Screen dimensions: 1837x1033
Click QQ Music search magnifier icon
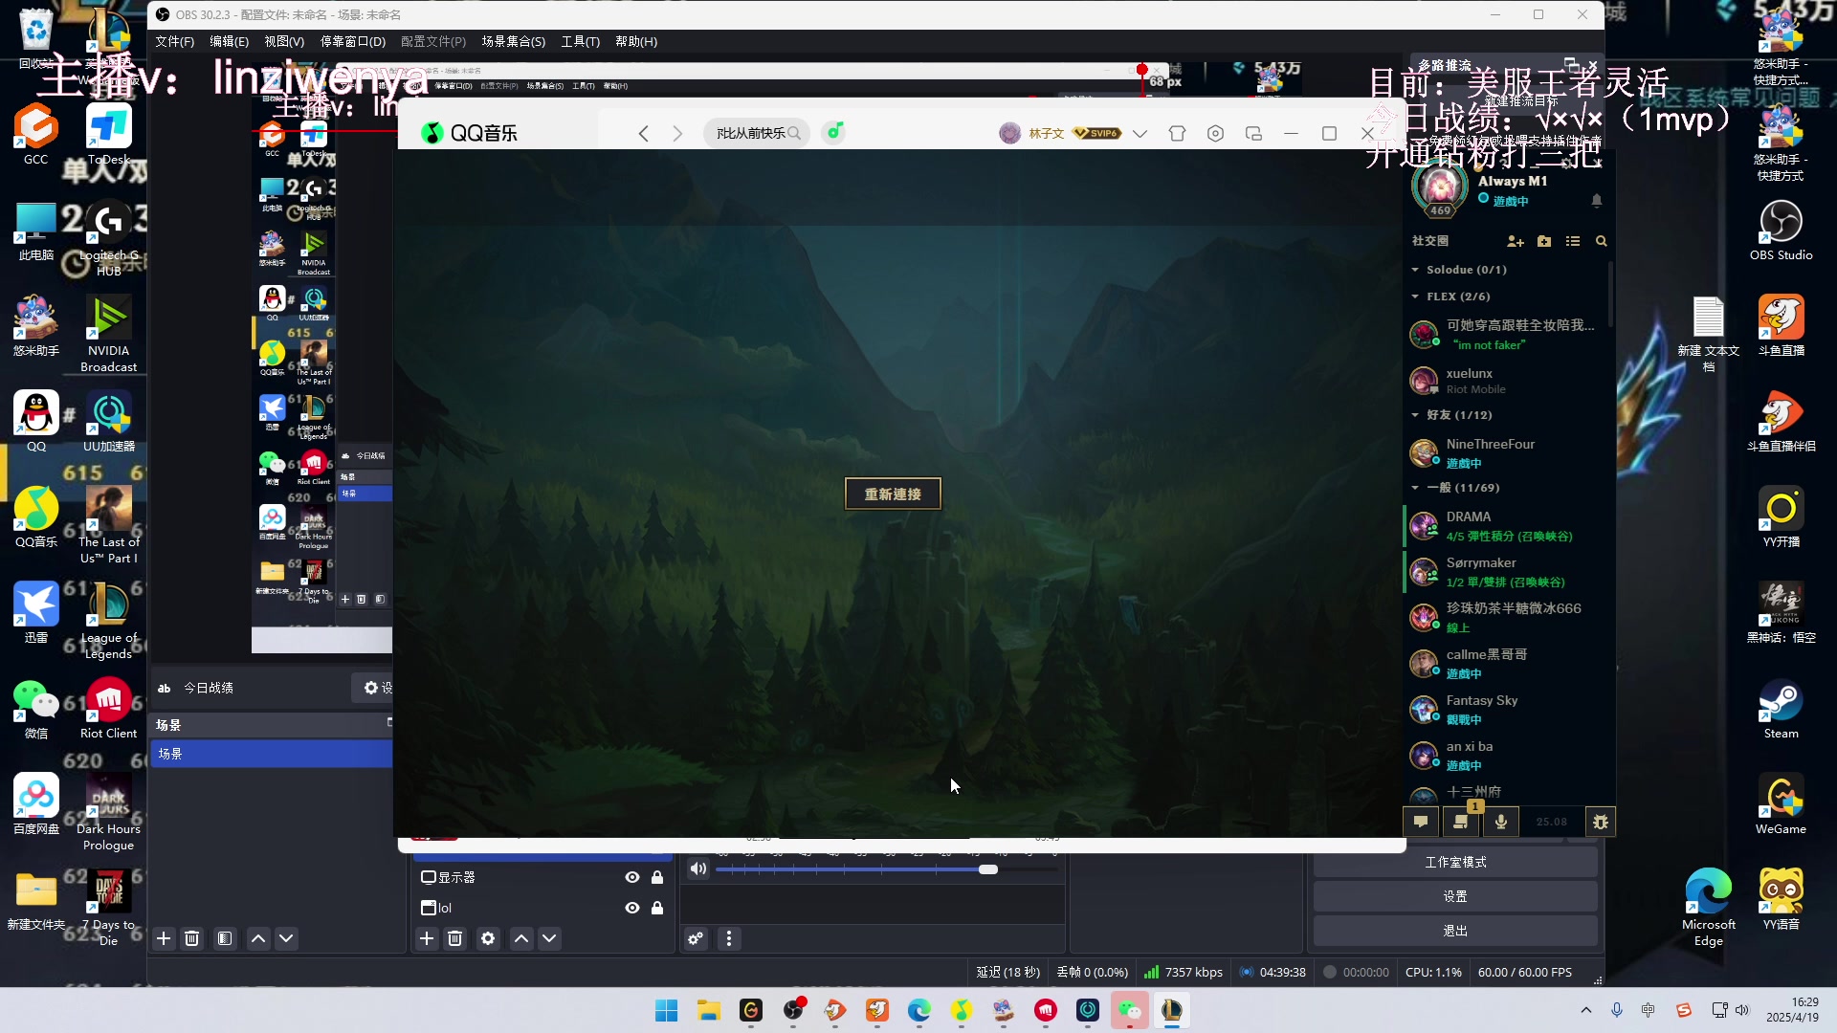794,133
